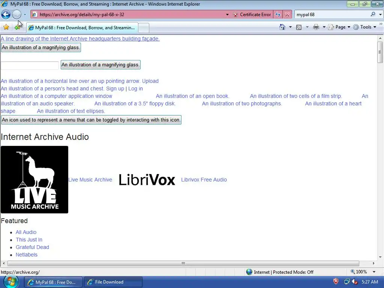Viewport: 384px width, 288px height.
Task: Click the RSS Feeds toolbar icon
Action: click(298, 27)
